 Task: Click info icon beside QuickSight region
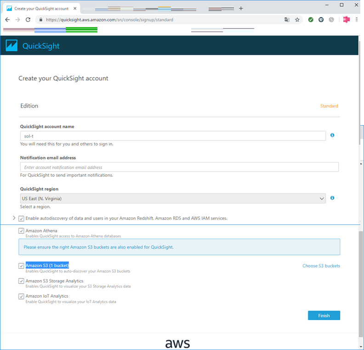coord(332,198)
